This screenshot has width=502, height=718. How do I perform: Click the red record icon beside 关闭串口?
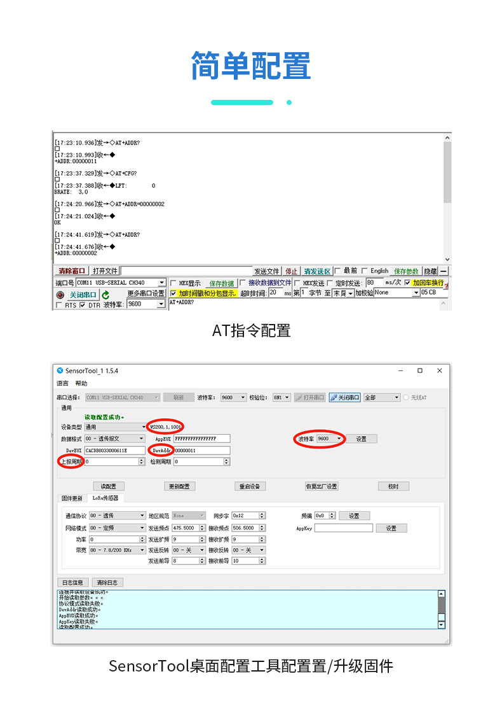pyautogui.click(x=60, y=295)
